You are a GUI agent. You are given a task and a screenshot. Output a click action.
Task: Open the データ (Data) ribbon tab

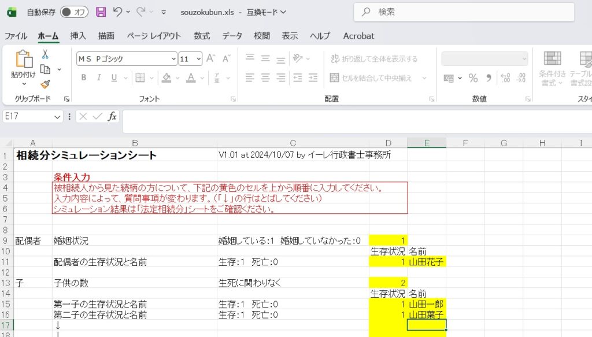point(232,36)
